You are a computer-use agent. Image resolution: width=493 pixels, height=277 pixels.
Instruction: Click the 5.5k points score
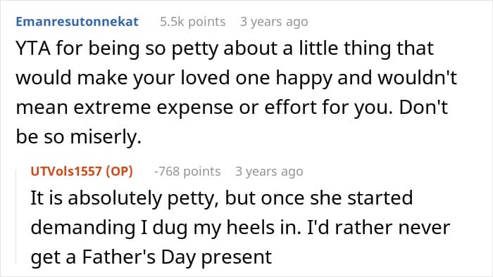tap(192, 22)
